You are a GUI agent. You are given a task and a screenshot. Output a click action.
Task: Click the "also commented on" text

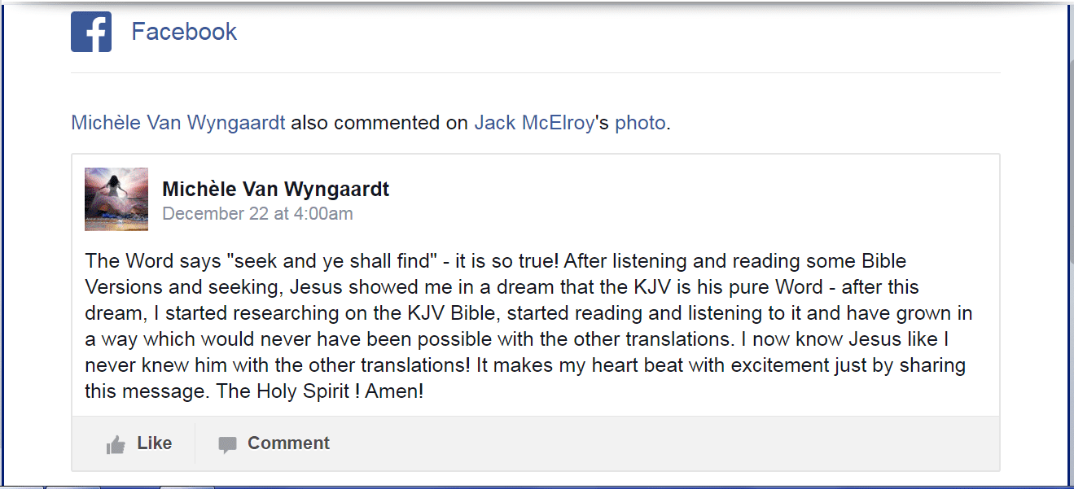(x=379, y=123)
